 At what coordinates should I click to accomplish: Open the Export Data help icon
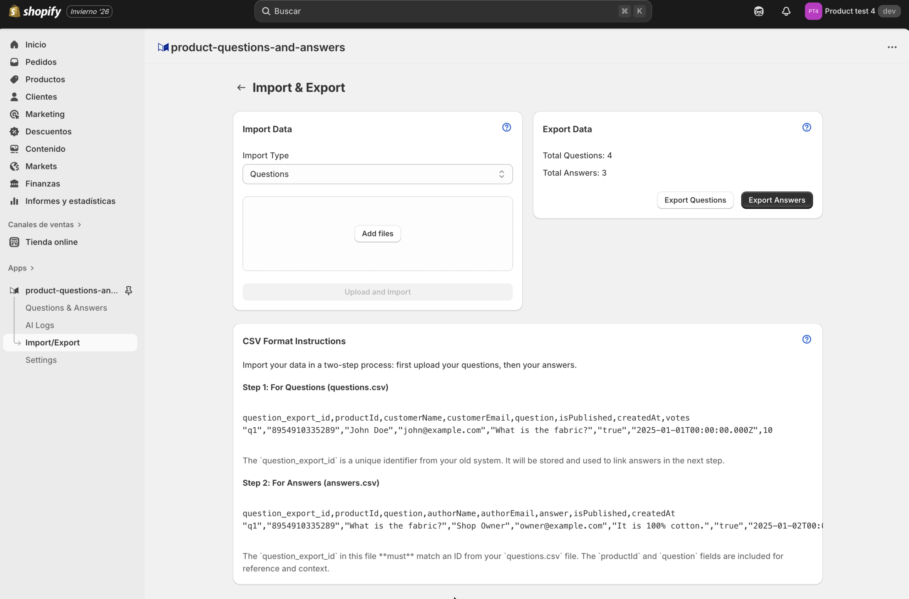coord(806,128)
